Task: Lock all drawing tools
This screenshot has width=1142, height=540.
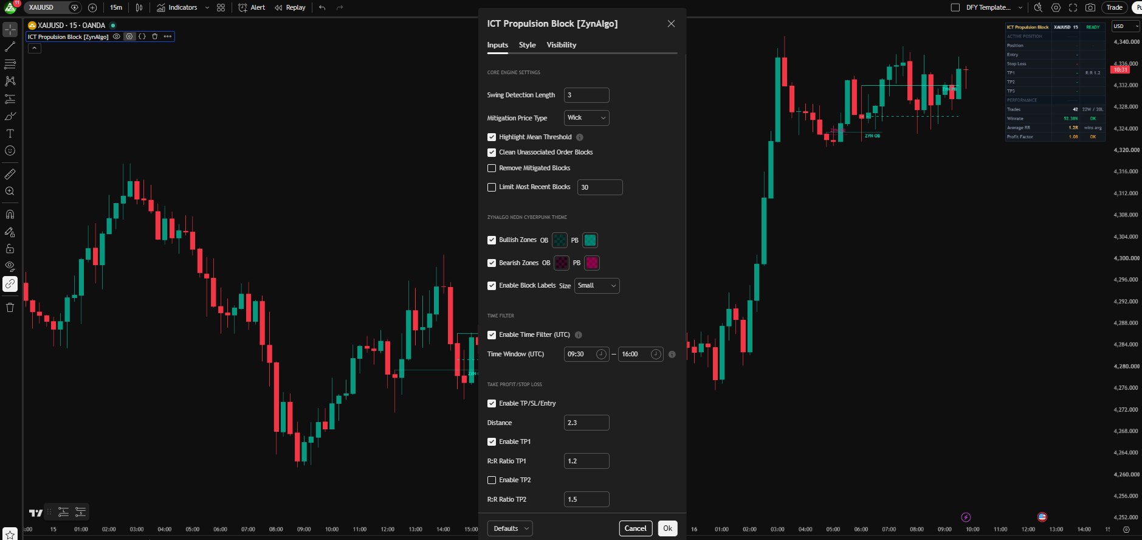Action: (x=10, y=249)
